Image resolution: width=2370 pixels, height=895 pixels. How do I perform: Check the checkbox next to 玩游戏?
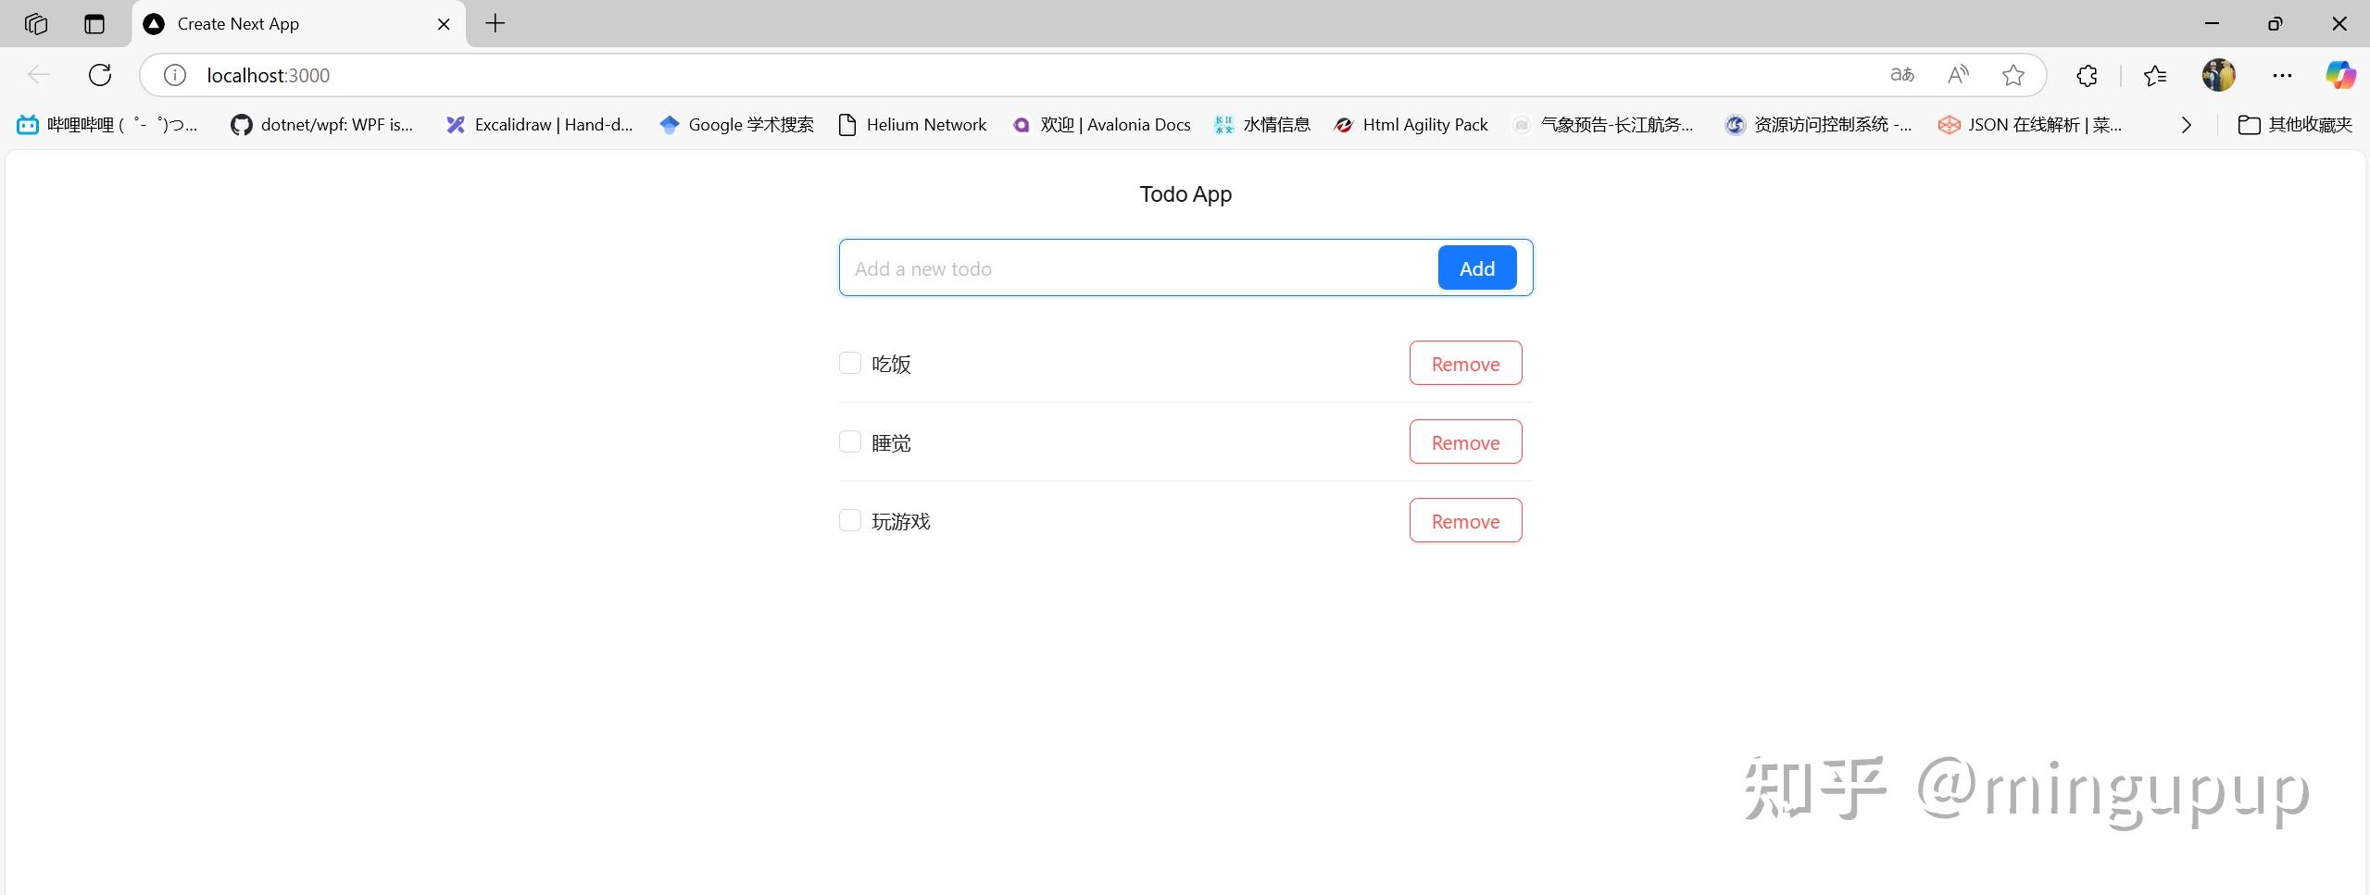(x=849, y=520)
